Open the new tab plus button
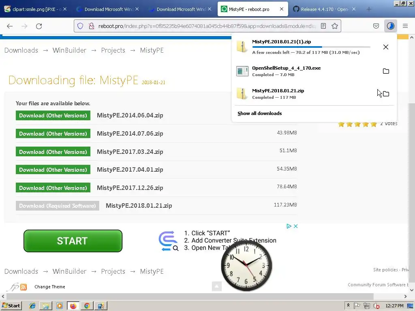This screenshot has width=415, height=311. (369, 9)
